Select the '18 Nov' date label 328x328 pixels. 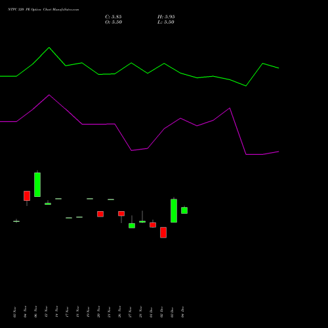[x=77, y=312]
